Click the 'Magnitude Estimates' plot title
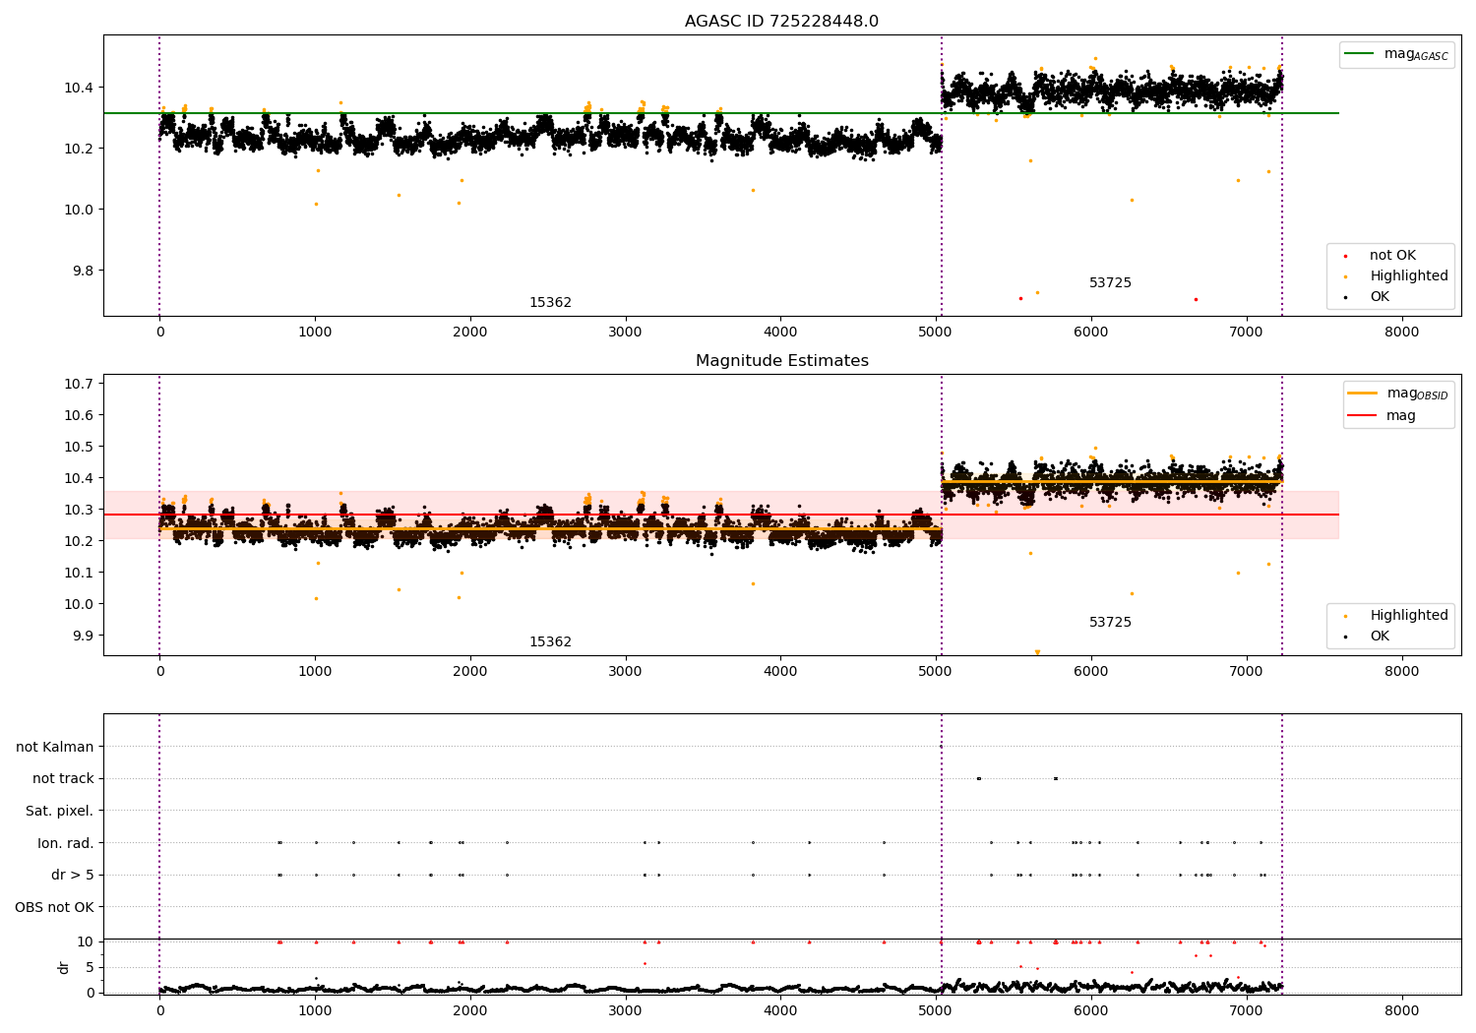This screenshot has height=1033, width=1476. click(781, 361)
